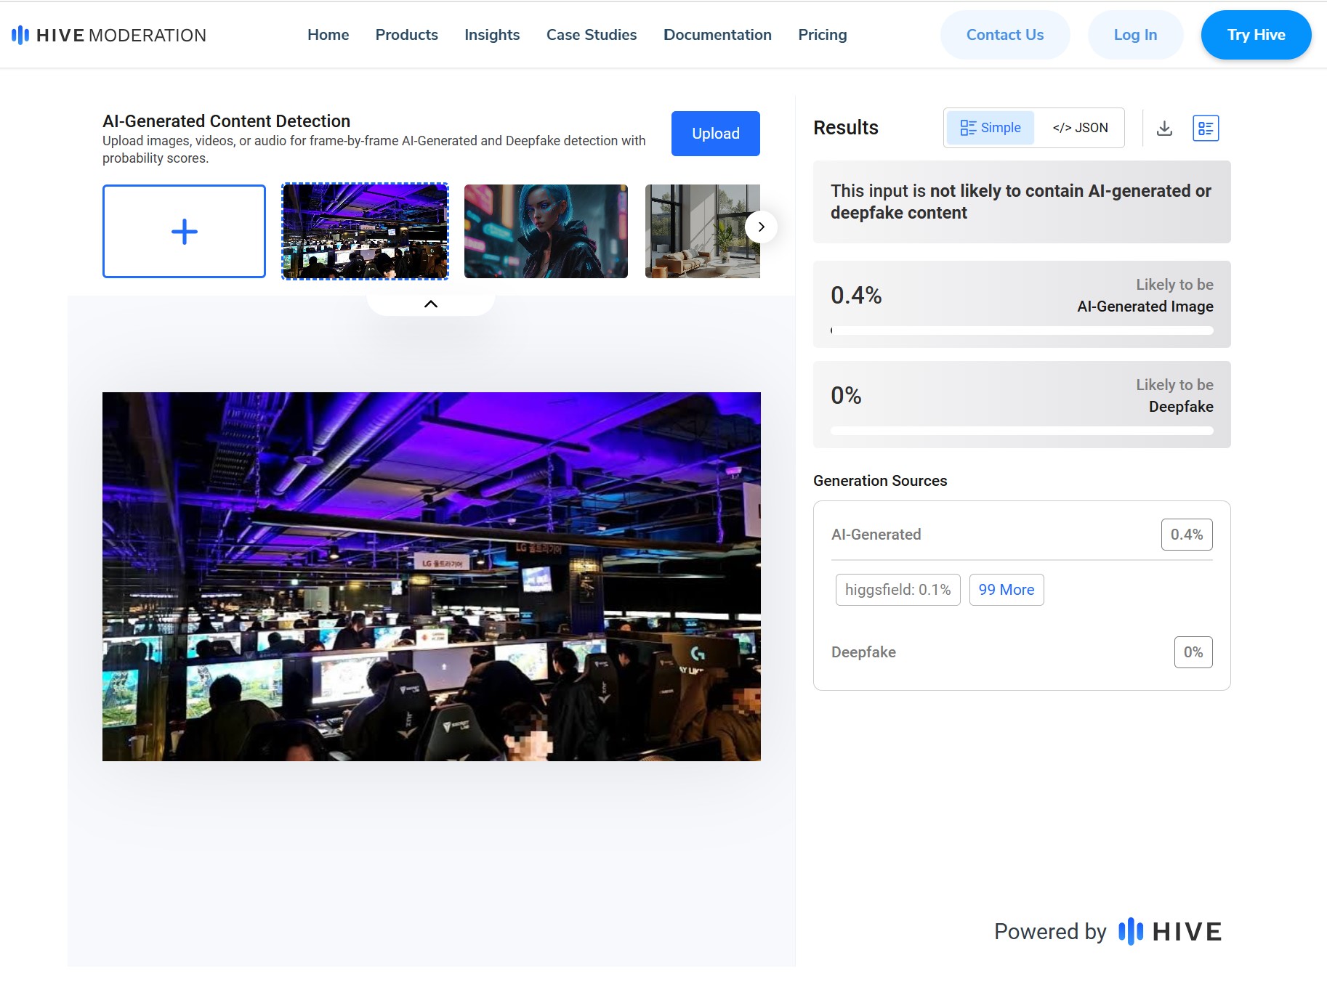The height and width of the screenshot is (982, 1327).
Task: Select the gaming cafe thumbnail
Action: (365, 231)
